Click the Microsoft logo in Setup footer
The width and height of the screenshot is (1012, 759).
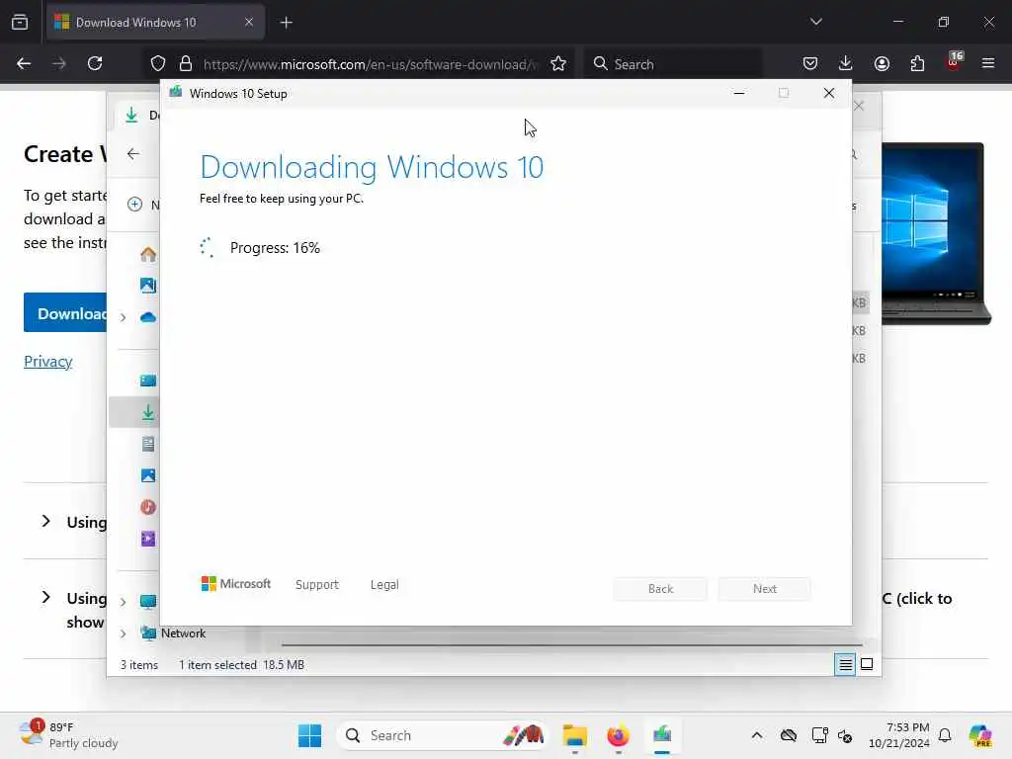point(235,583)
